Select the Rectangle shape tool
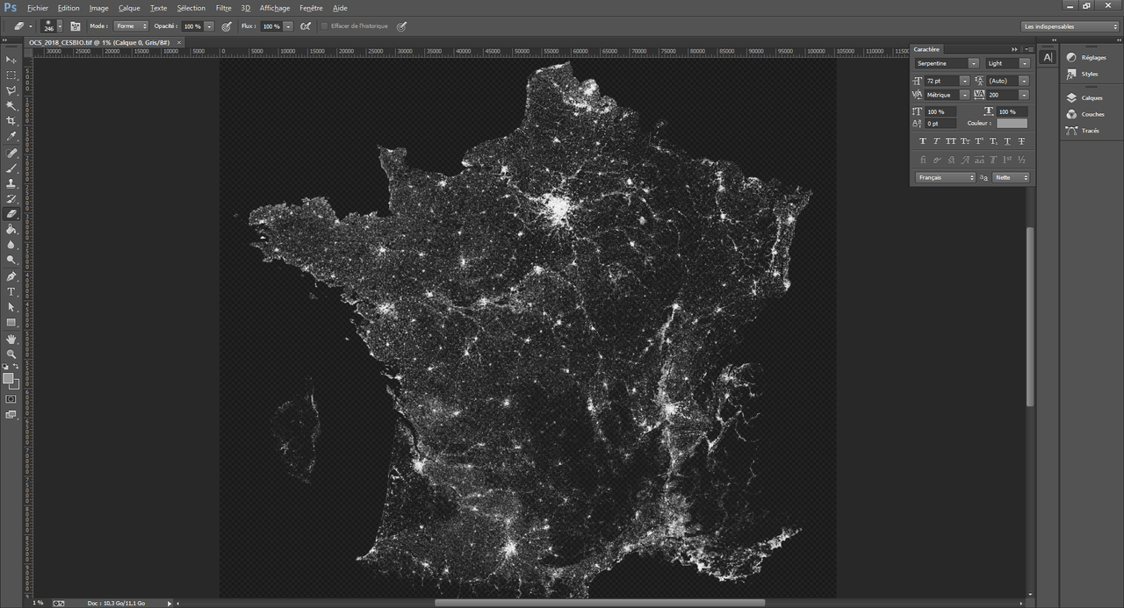 pos(11,323)
